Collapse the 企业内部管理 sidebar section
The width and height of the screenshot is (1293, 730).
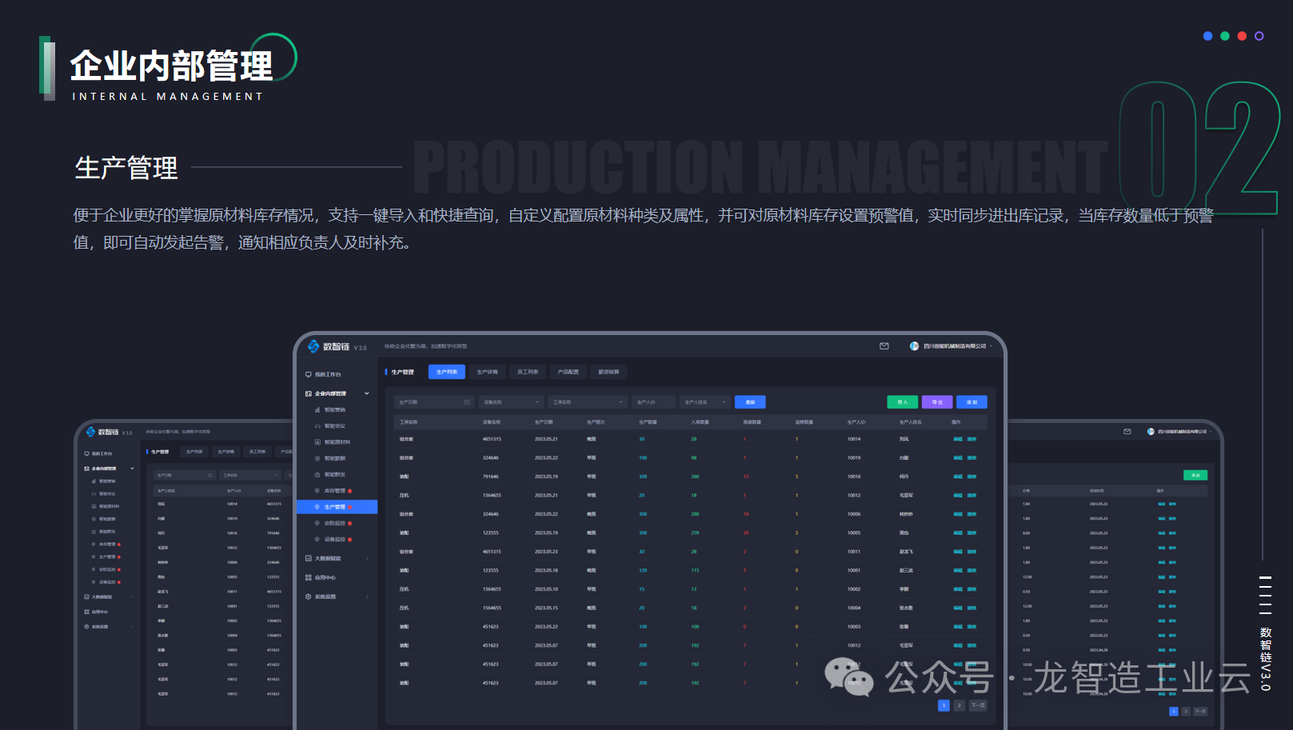coord(367,393)
